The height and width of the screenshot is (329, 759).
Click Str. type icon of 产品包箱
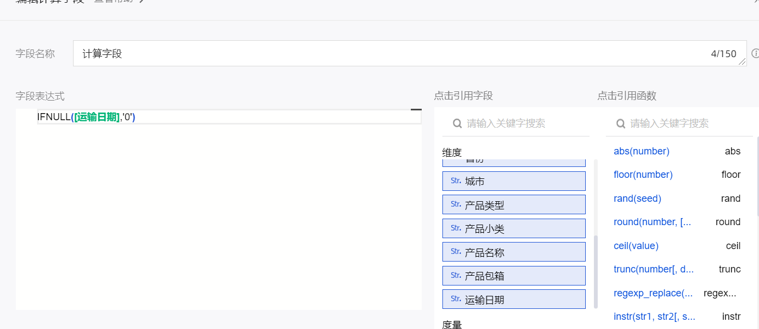[x=456, y=276]
